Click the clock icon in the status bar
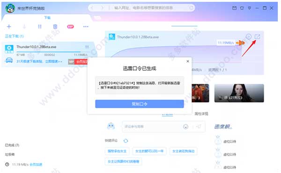This screenshot has width=281, height=173. pyautogui.click(x=7, y=164)
